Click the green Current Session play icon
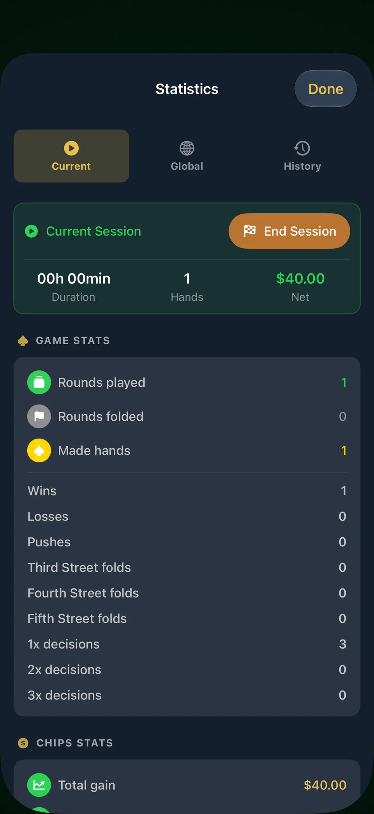Image resolution: width=374 pixels, height=814 pixels. 32,231
